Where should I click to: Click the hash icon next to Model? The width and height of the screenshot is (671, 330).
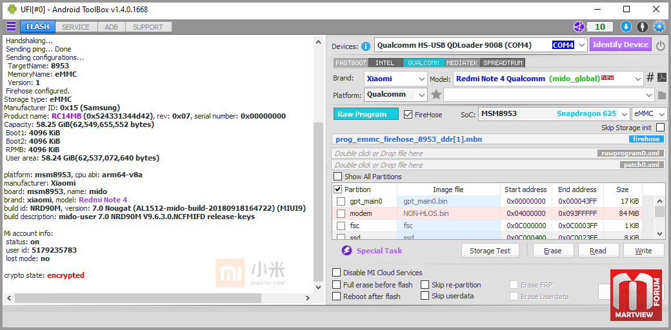pos(650,78)
